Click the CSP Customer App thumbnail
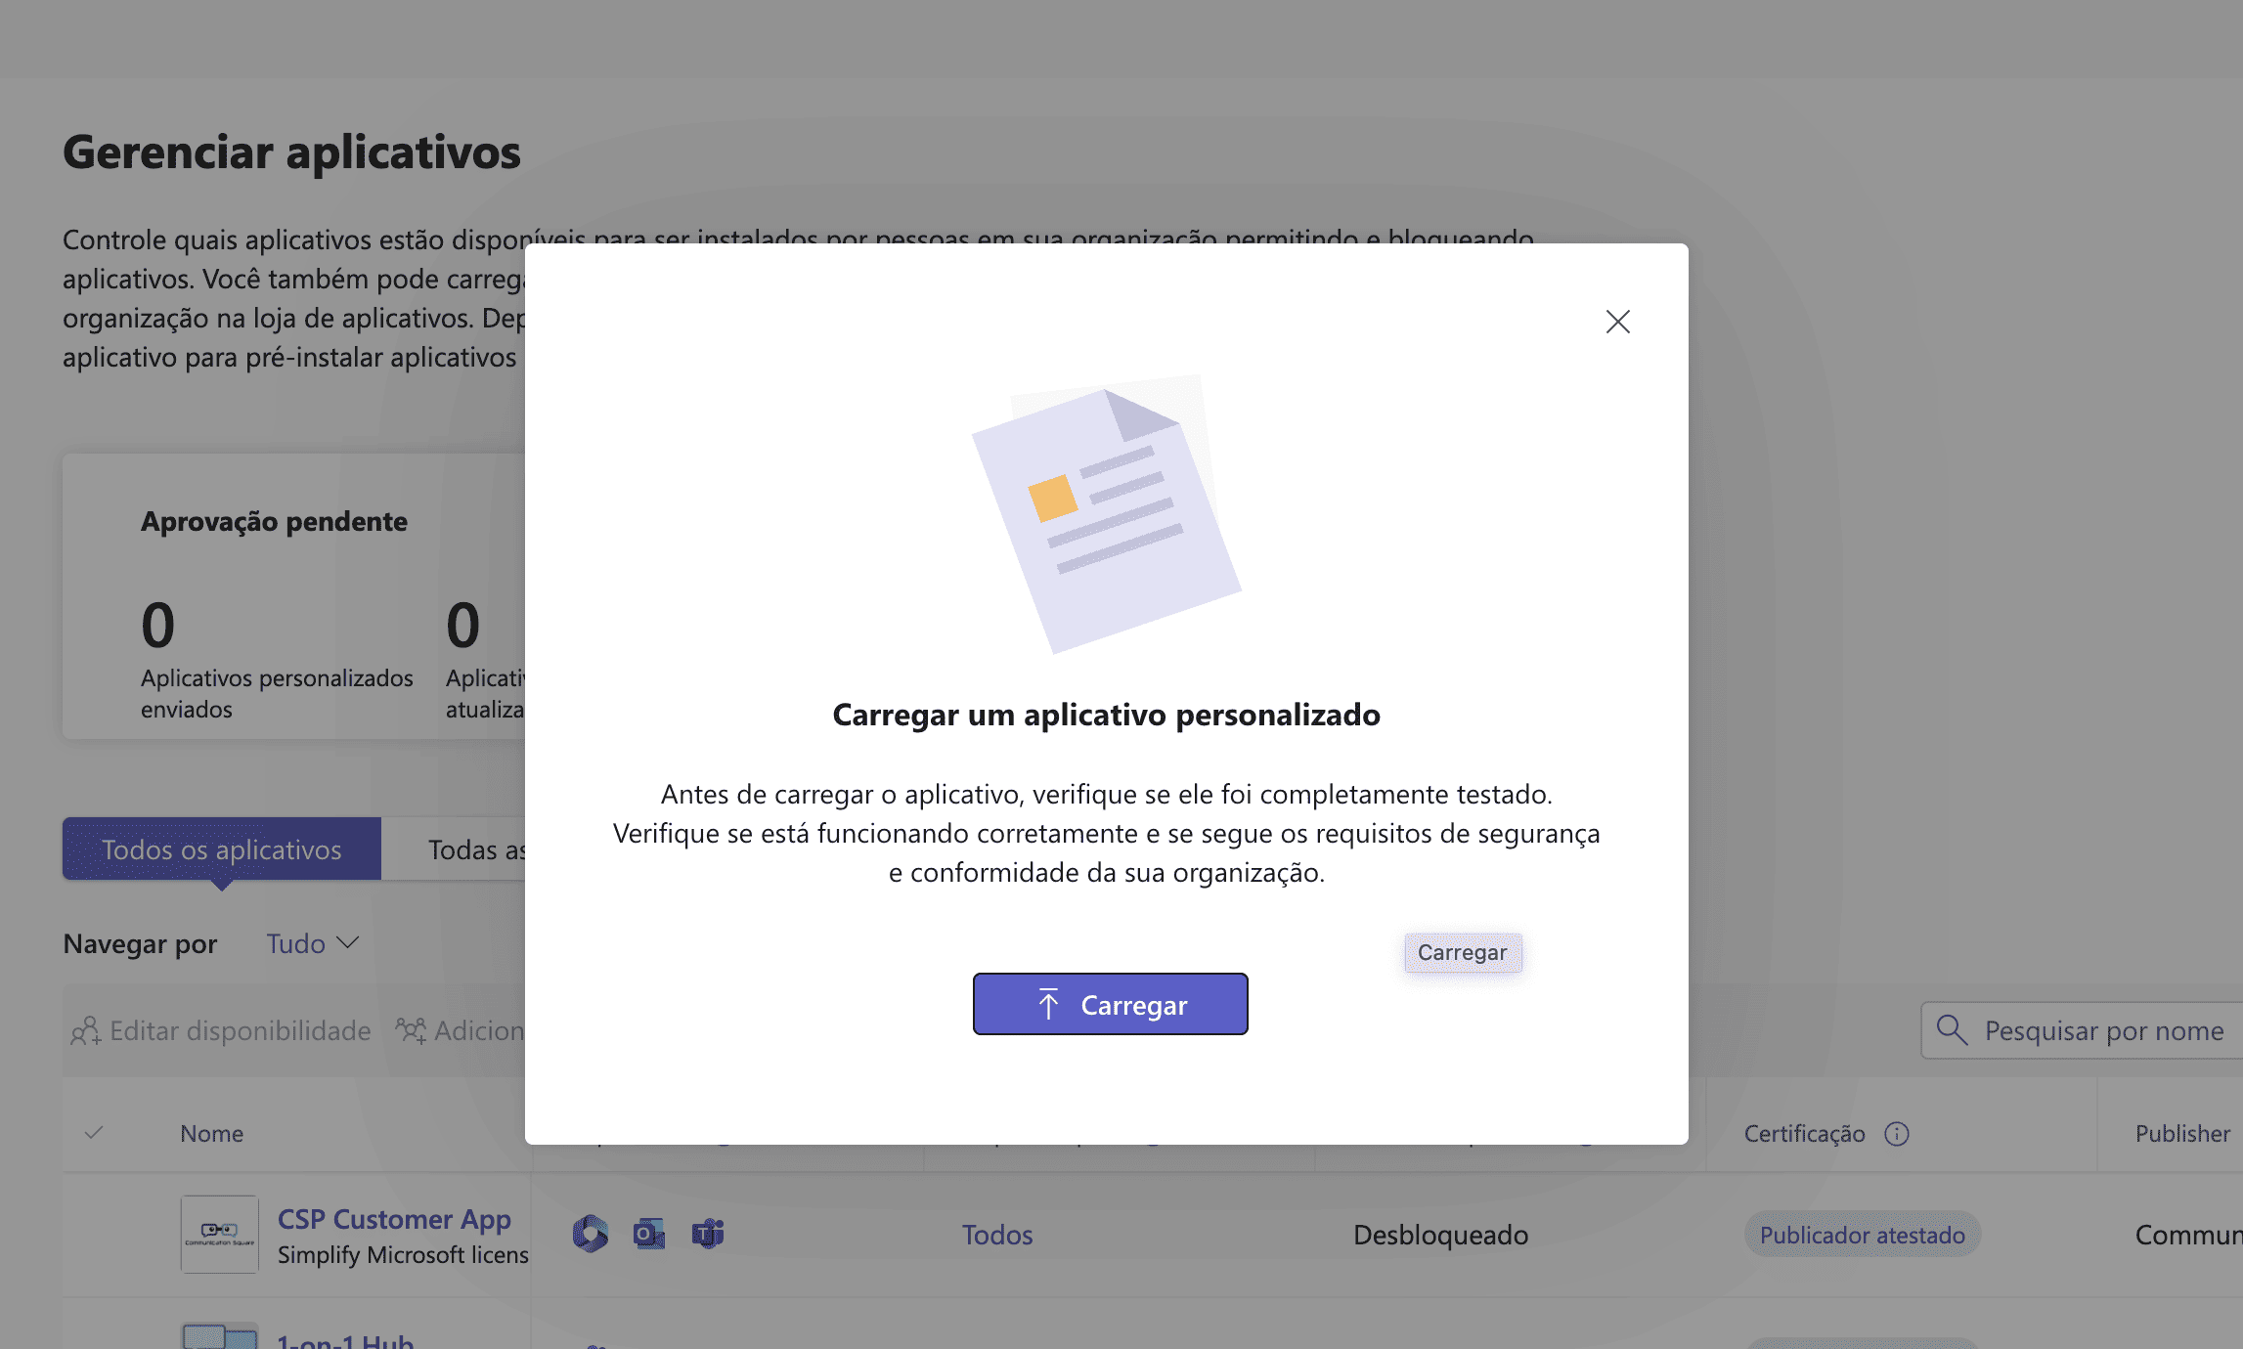 pyautogui.click(x=220, y=1234)
